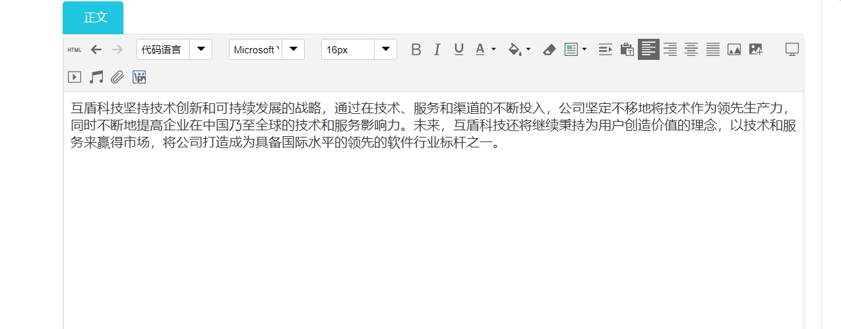Screen dimensions: 841x329
Task: Toggle italic formatting
Action: pos(437,49)
